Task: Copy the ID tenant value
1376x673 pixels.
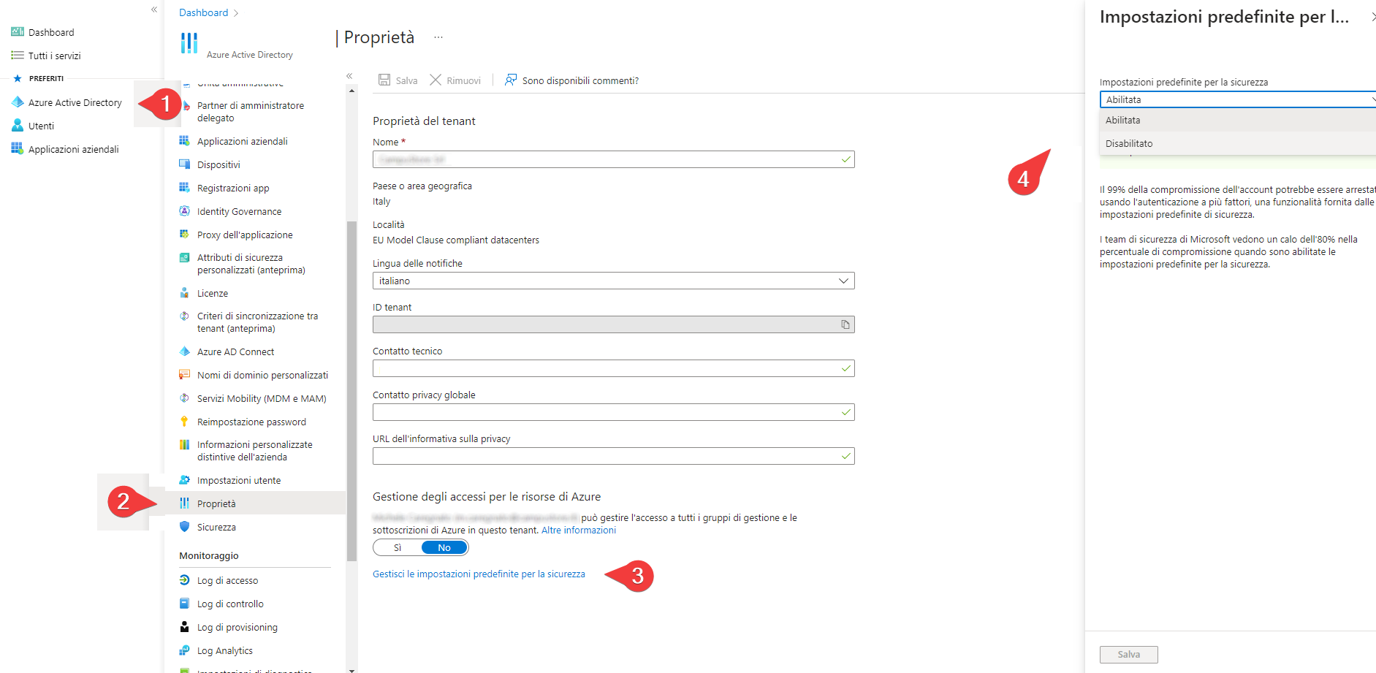Action: 845,324
